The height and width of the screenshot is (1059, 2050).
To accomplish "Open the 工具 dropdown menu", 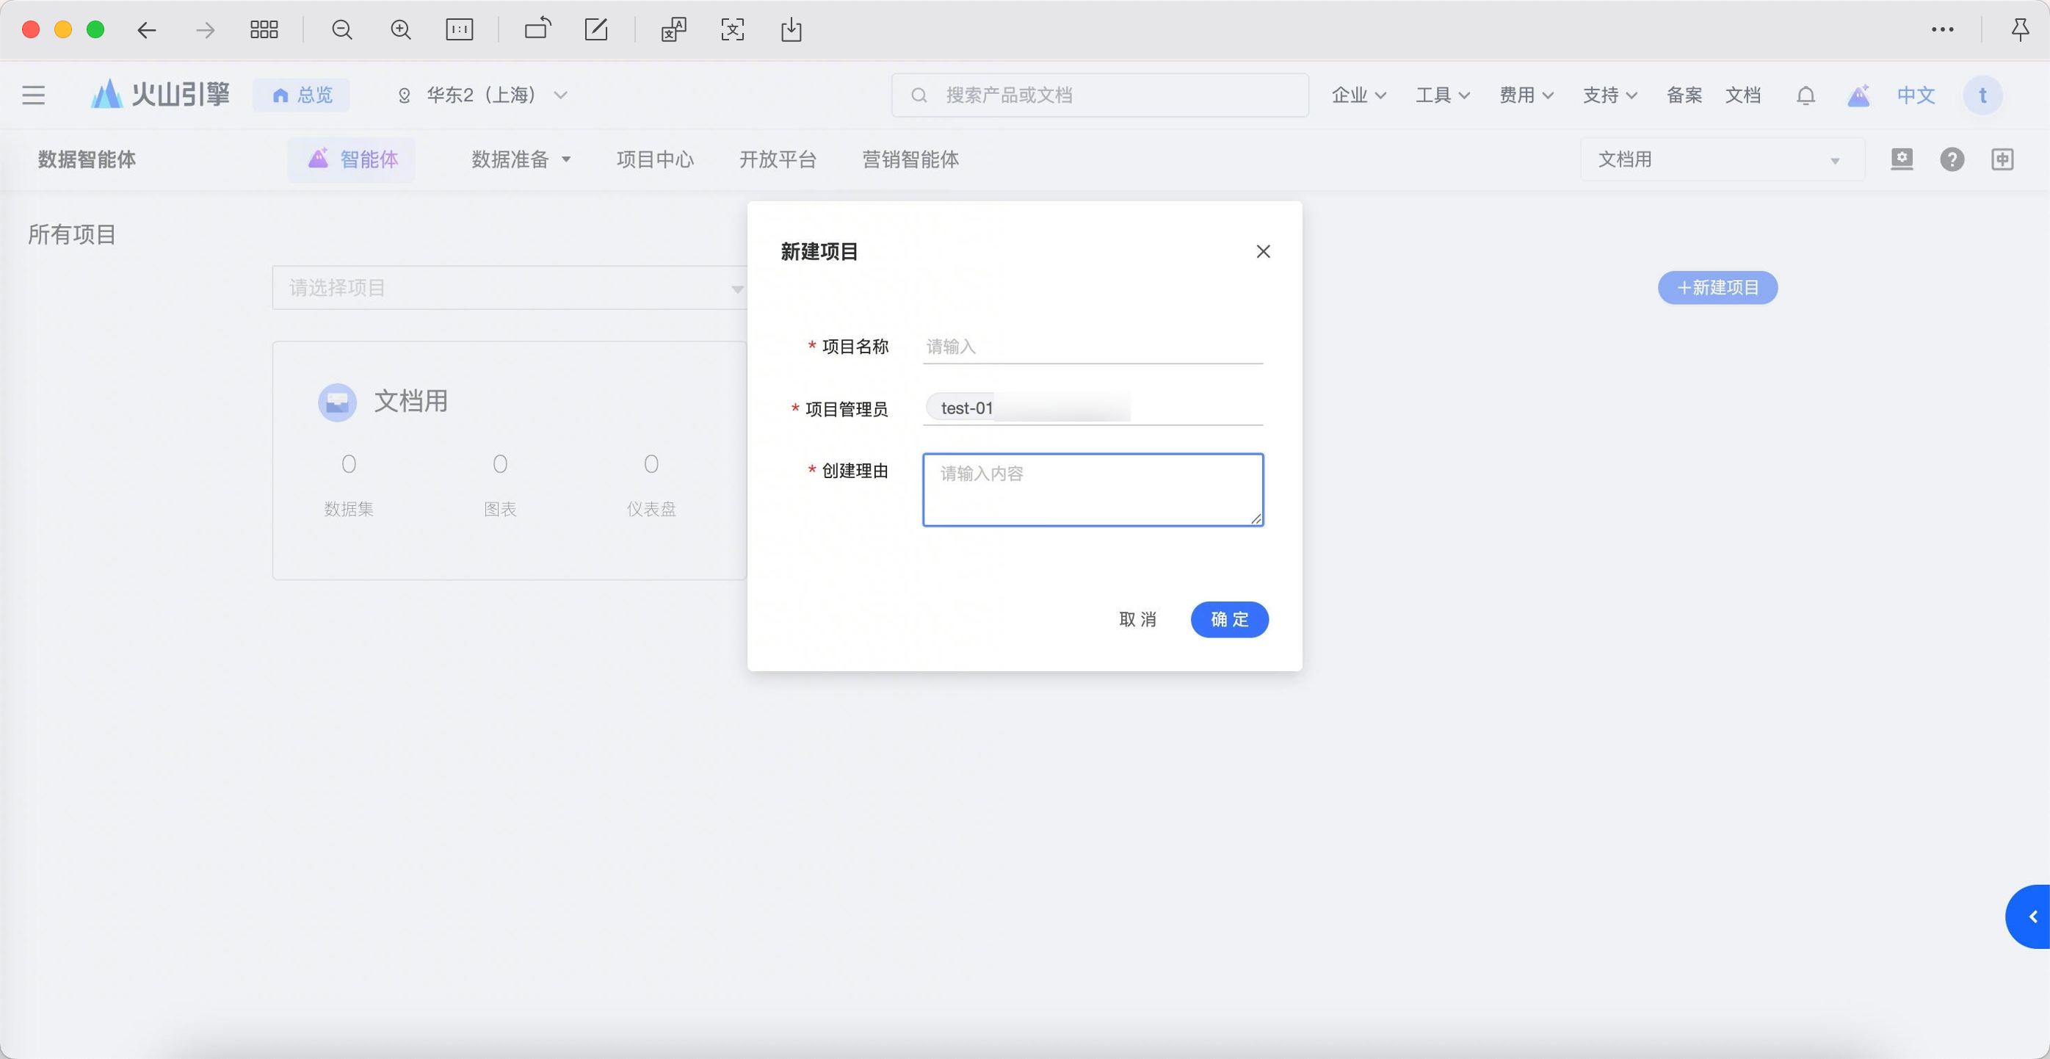I will pos(1442,95).
